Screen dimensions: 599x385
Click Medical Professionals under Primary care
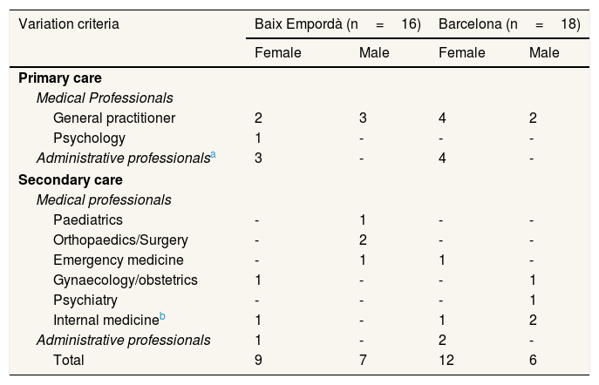click(x=105, y=98)
